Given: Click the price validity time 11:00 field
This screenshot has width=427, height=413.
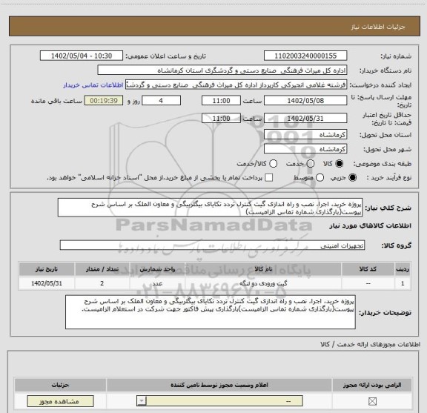Looking at the screenshot, I should point(221,118).
